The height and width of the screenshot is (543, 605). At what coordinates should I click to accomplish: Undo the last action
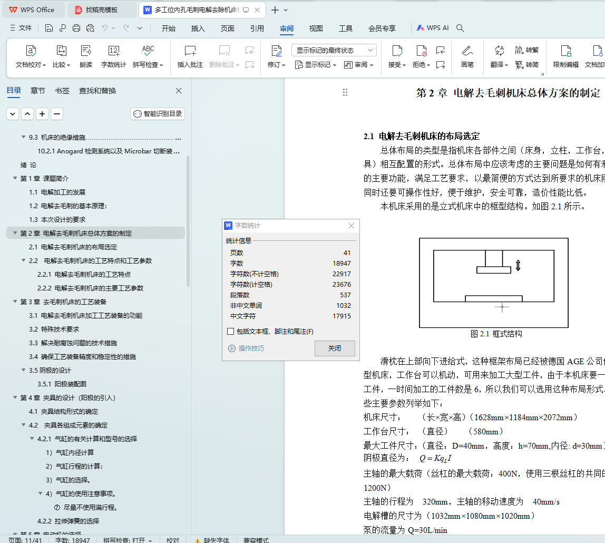click(x=104, y=28)
